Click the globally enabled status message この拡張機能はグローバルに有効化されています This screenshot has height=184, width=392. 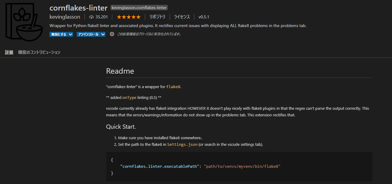149,34
